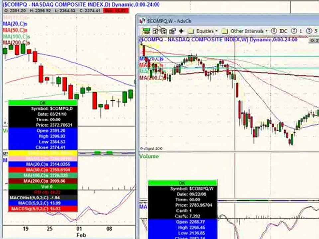Click the second toolbar icon beside the green one
The width and height of the screenshot is (319, 239).
point(155,31)
